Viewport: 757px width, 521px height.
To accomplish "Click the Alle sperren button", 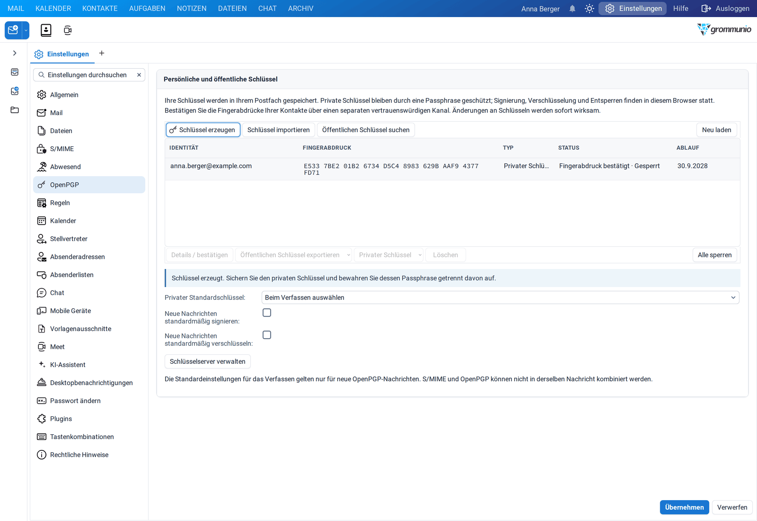I will tap(714, 255).
